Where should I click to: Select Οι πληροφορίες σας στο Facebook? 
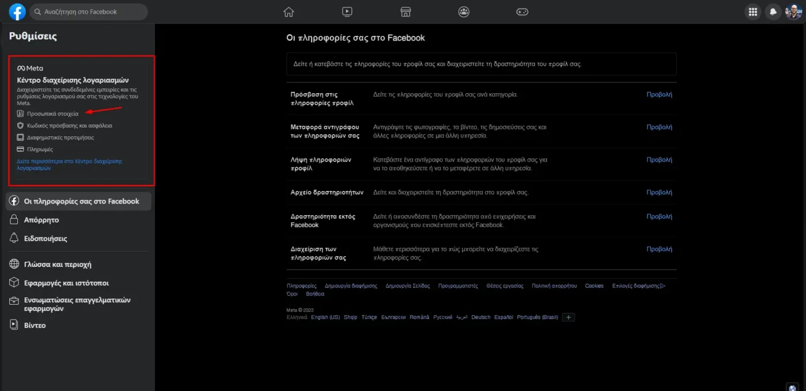[78, 201]
